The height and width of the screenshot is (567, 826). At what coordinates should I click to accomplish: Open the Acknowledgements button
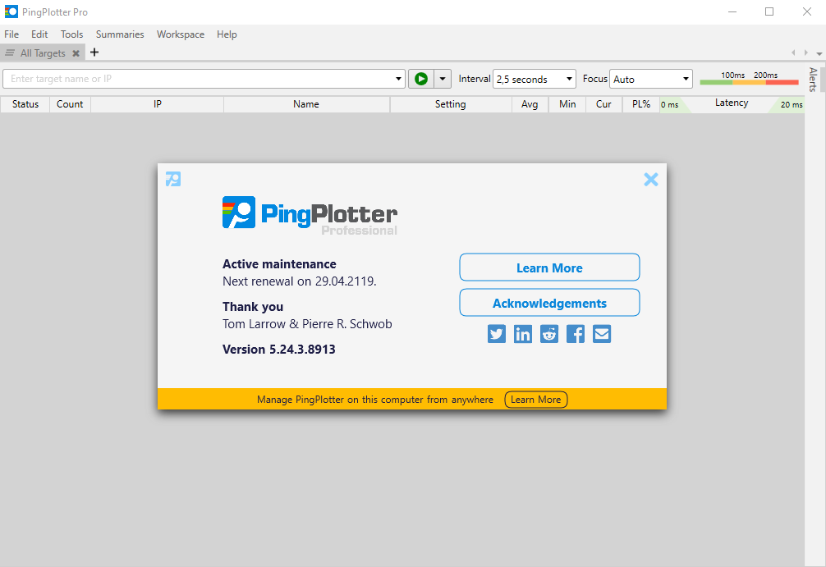coord(549,303)
